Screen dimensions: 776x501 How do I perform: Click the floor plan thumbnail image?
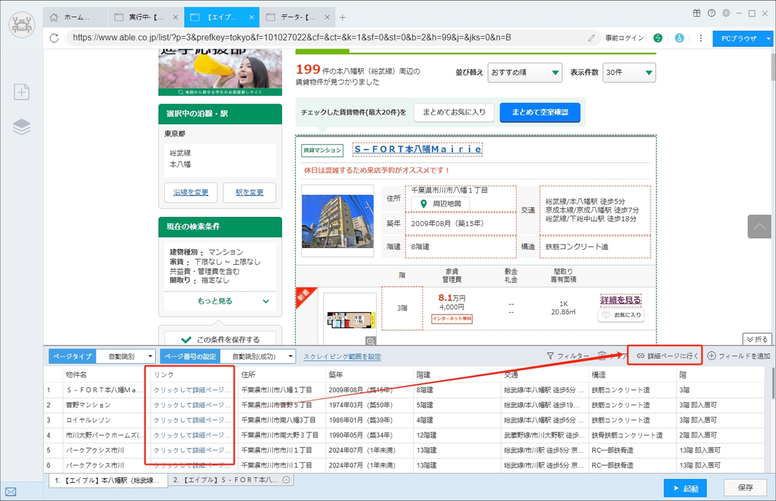[350, 318]
